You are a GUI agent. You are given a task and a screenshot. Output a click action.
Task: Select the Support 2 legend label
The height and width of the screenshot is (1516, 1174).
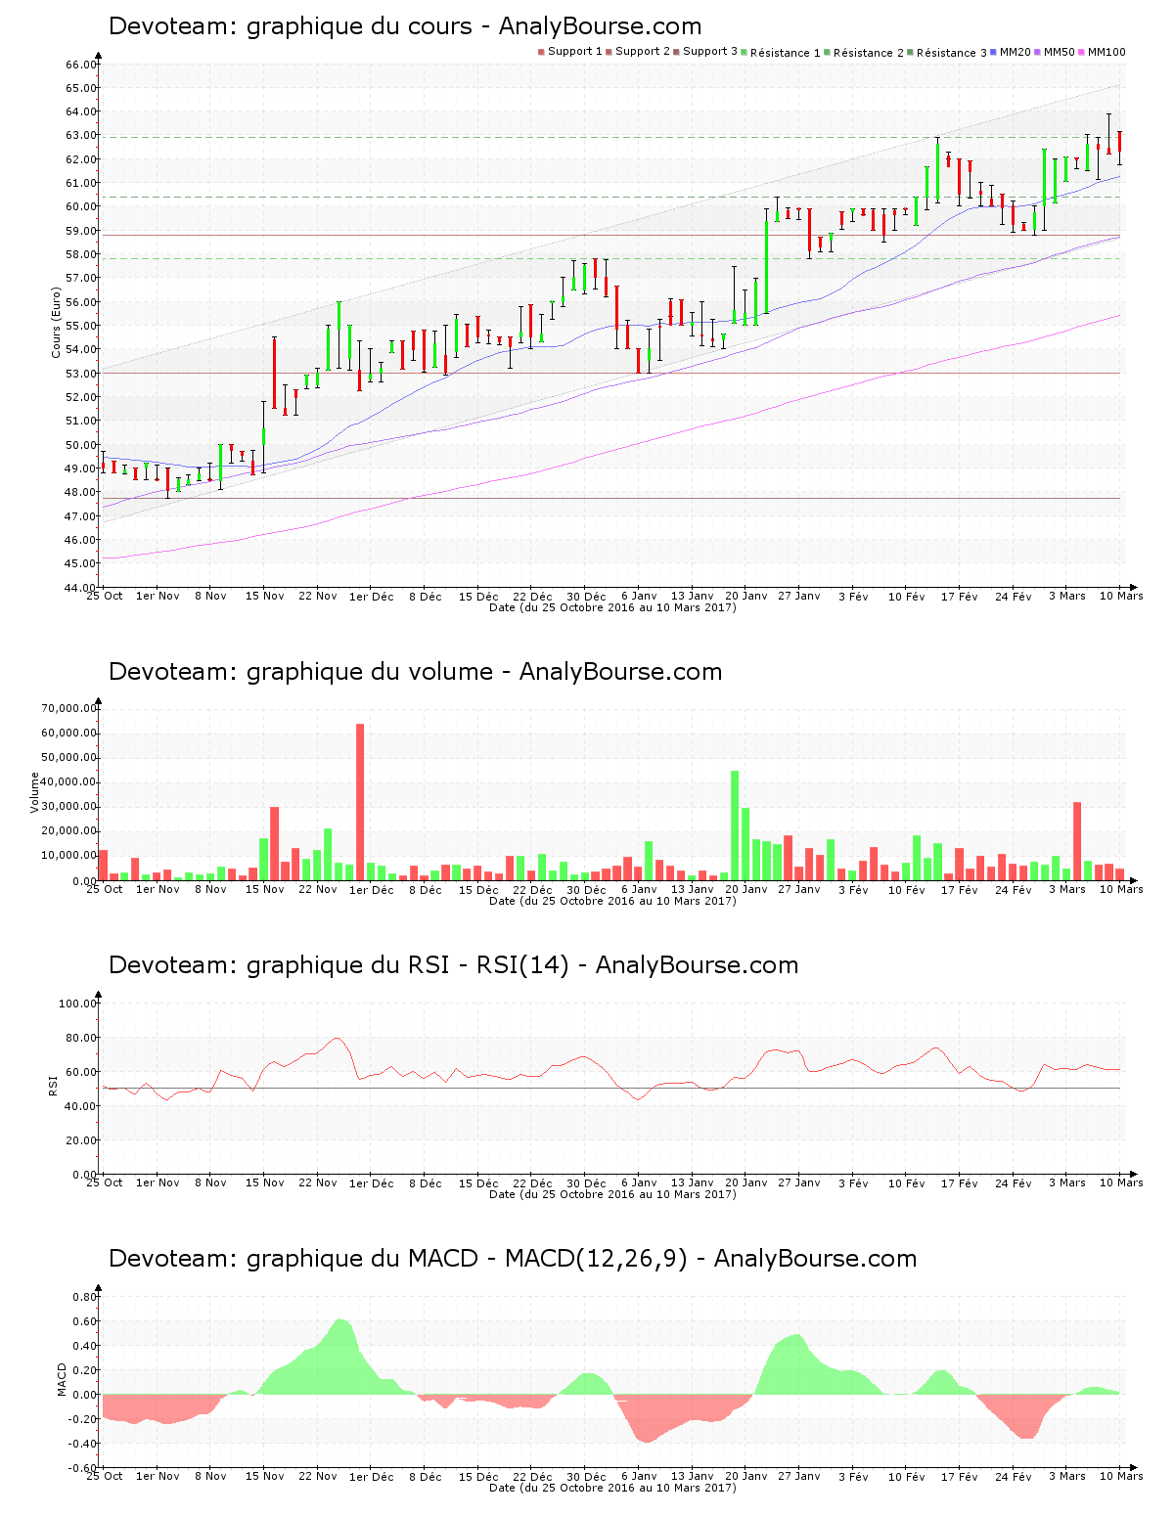pyautogui.click(x=643, y=52)
